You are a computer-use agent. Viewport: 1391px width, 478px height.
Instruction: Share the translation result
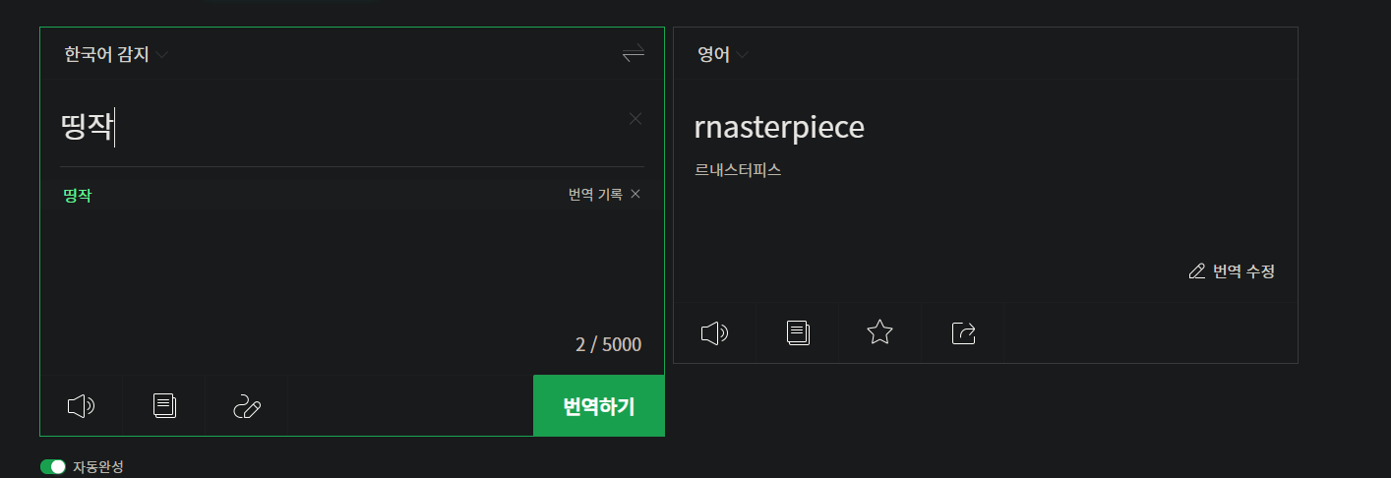pyautogui.click(x=963, y=333)
